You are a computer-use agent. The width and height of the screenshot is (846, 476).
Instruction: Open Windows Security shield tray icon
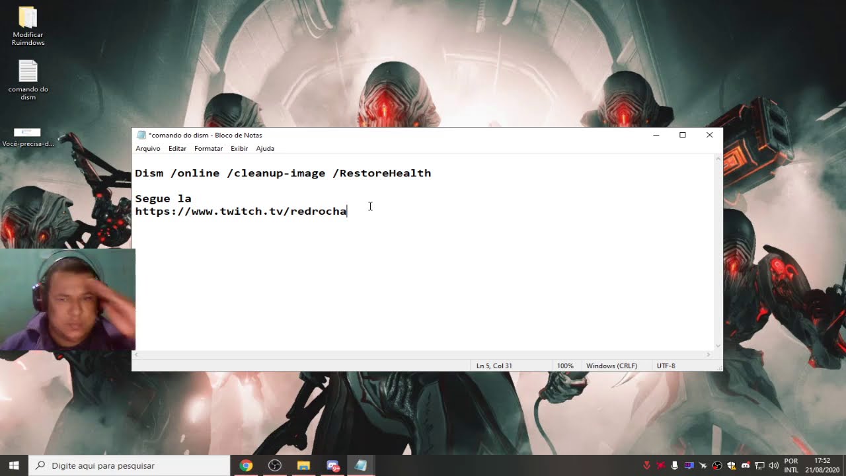(732, 465)
